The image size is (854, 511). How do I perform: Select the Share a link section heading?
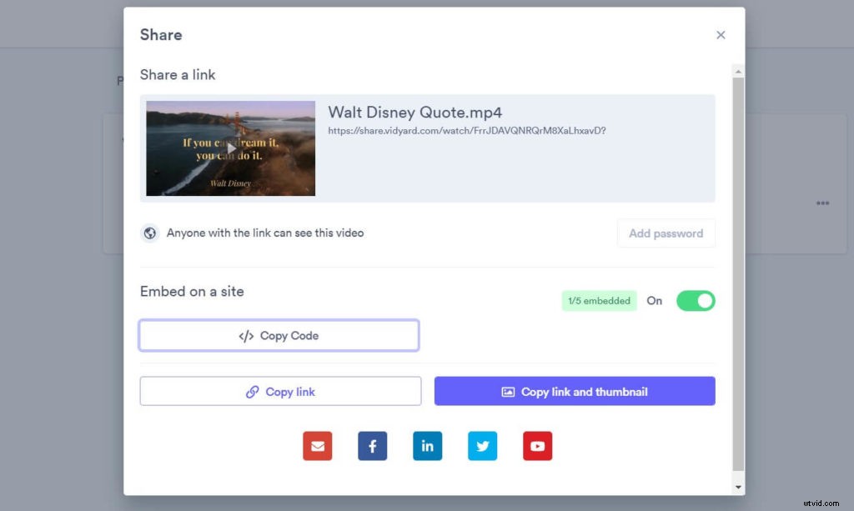(178, 75)
